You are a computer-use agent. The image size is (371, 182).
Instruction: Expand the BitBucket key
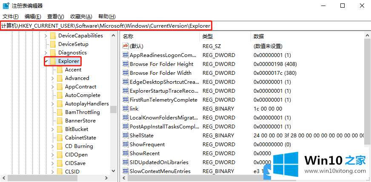pos(52,129)
